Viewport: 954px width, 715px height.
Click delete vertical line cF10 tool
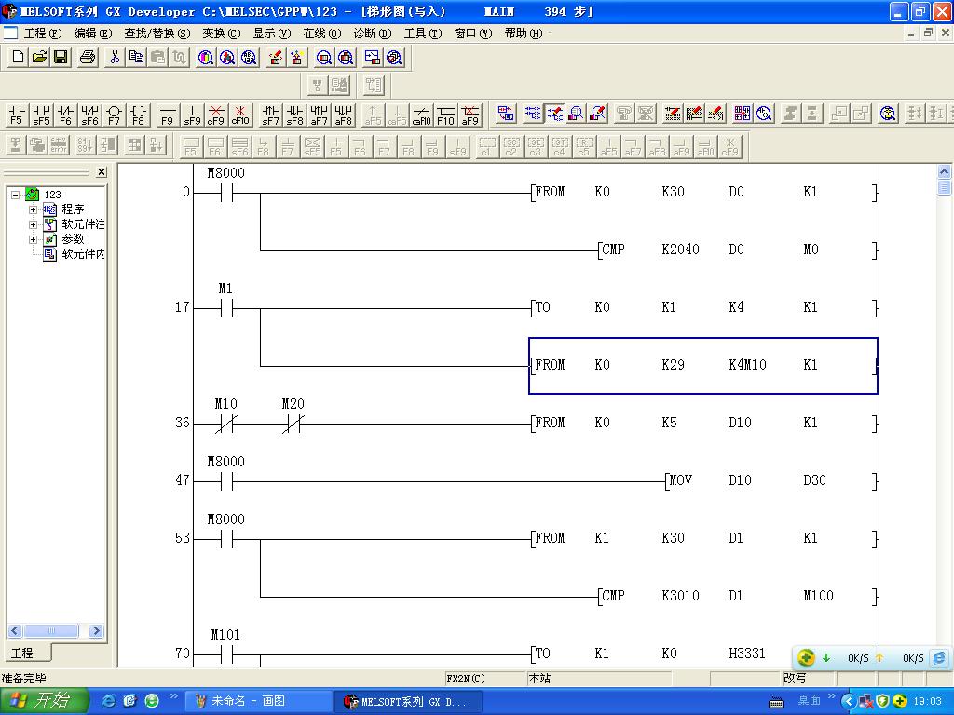click(x=240, y=115)
